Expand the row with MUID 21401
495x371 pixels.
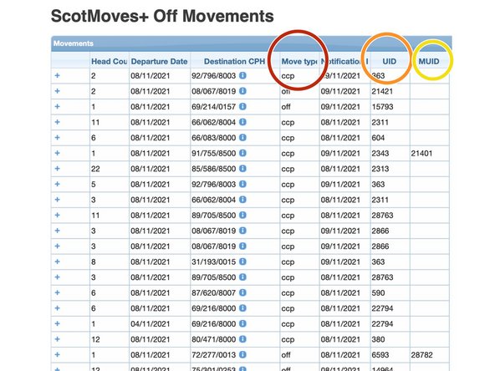57,153
